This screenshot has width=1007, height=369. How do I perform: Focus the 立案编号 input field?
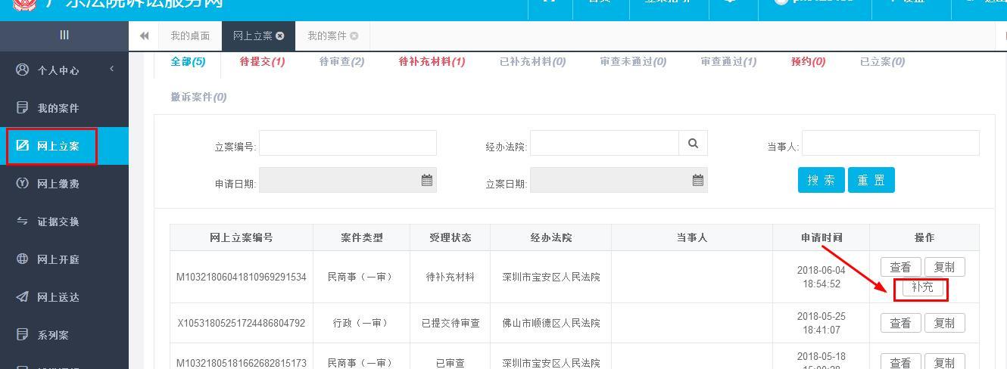(348, 143)
